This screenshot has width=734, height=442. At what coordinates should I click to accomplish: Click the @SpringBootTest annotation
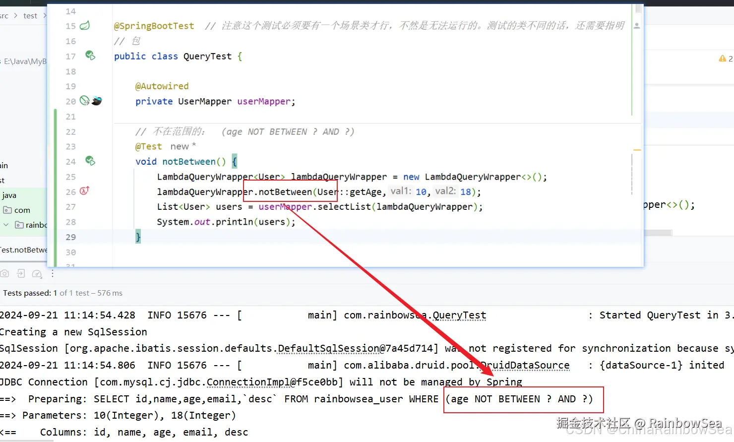pyautogui.click(x=154, y=26)
